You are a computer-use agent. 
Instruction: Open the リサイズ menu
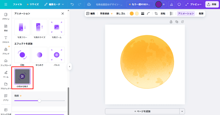(33, 4)
